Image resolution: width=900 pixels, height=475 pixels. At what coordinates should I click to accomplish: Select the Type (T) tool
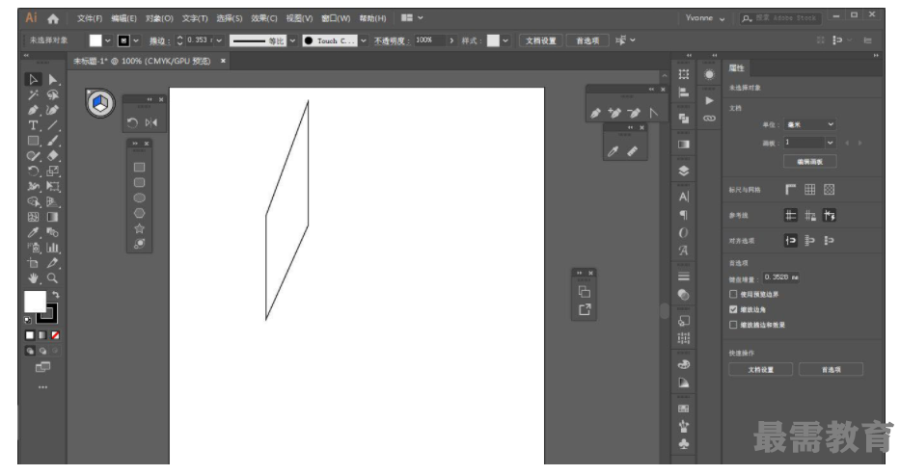pyautogui.click(x=34, y=125)
